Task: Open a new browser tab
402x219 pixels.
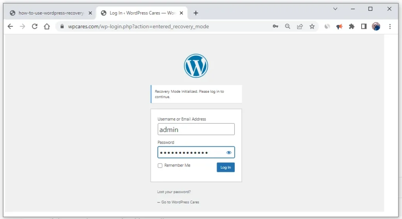Action: point(196,13)
